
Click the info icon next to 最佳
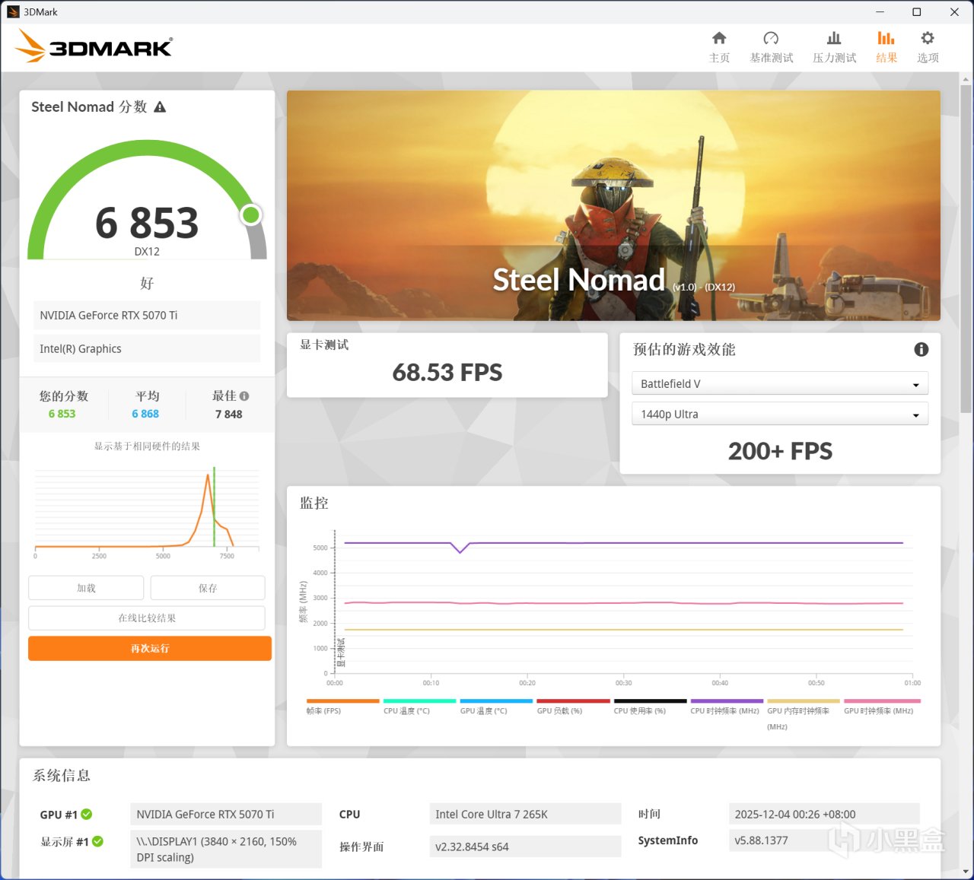click(x=244, y=396)
